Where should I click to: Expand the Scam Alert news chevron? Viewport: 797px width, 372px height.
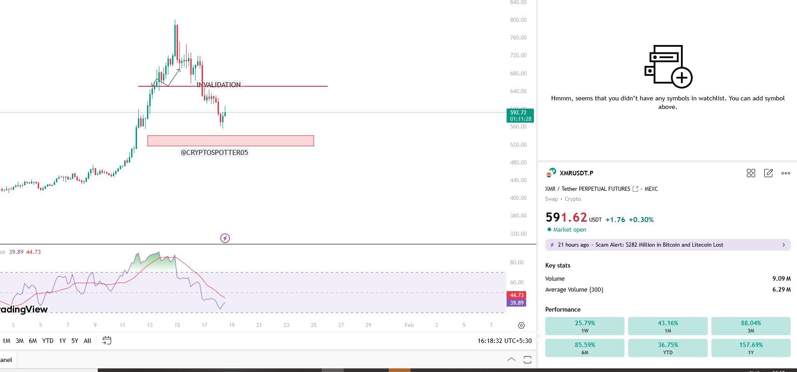click(783, 245)
